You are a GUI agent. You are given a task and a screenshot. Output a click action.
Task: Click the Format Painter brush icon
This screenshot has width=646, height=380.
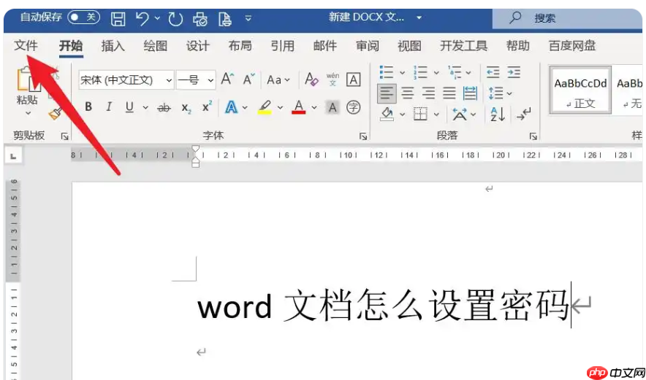[55, 113]
